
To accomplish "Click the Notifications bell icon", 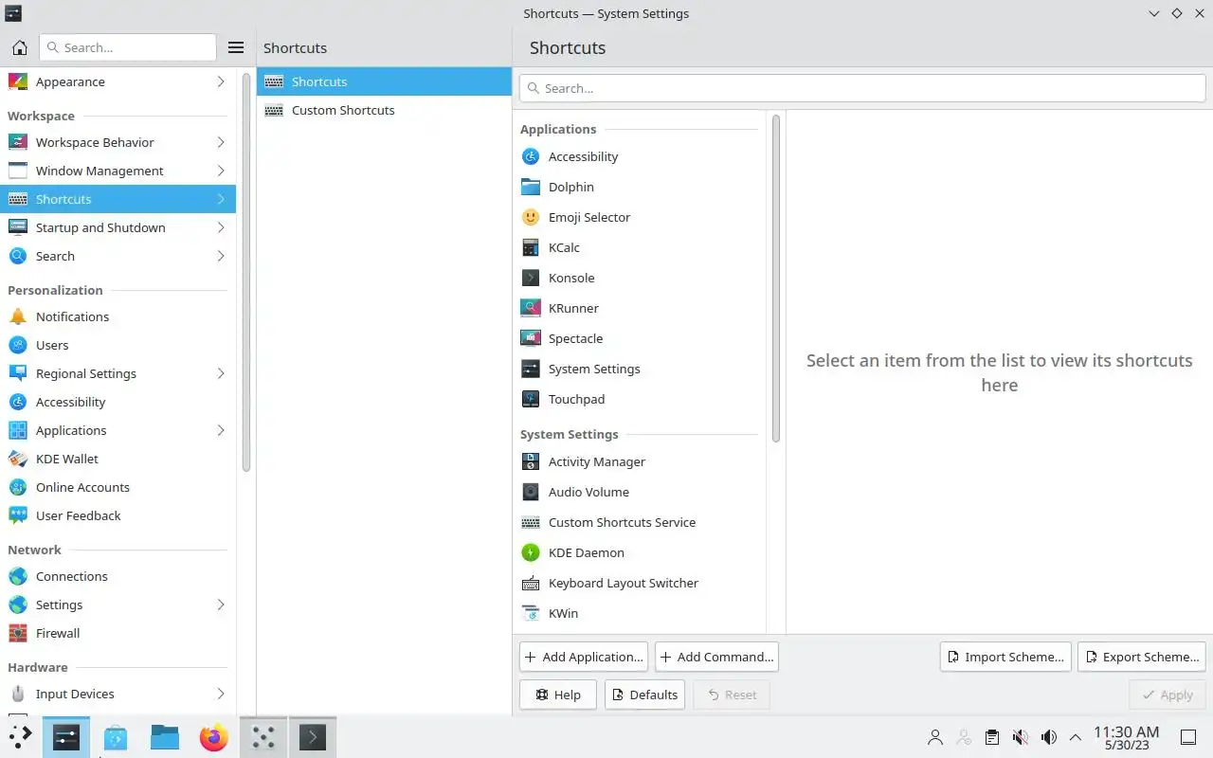I will click(17, 316).
